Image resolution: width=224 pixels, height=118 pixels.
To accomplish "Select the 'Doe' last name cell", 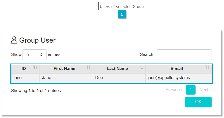I will tap(119, 78).
